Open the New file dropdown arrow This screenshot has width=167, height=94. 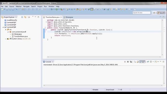pyautogui.click(x=4, y=9)
